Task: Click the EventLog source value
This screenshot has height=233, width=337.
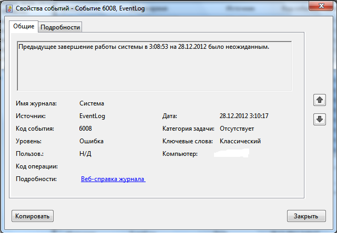Action: 92,116
